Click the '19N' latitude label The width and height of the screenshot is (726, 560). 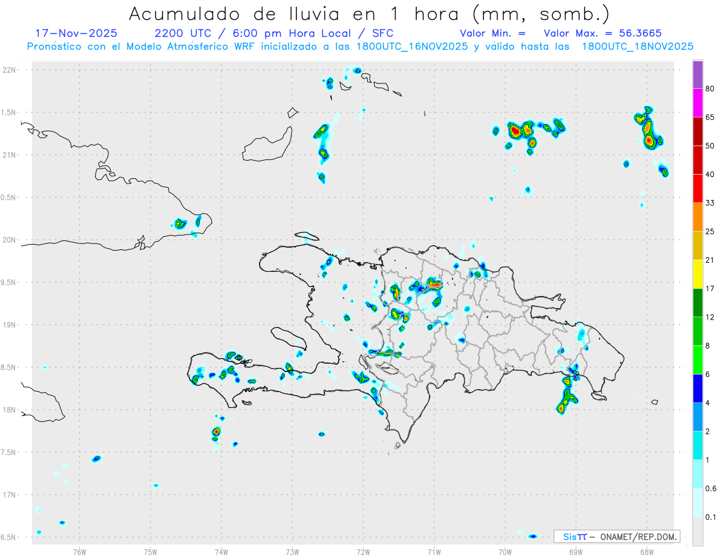pos(10,325)
